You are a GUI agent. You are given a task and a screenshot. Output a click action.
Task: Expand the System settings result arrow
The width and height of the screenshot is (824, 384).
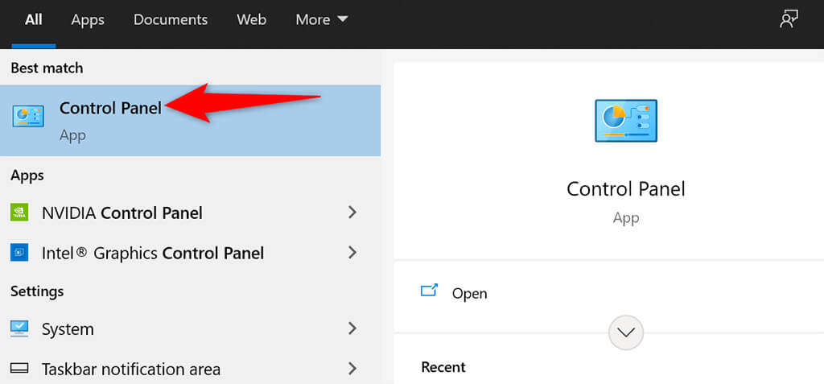[352, 328]
